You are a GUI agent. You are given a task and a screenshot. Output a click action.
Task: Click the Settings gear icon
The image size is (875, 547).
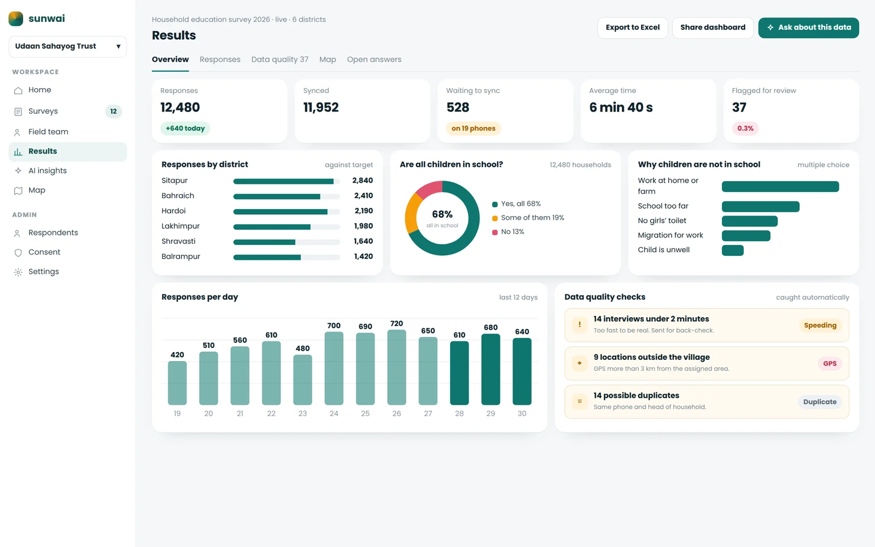18,272
